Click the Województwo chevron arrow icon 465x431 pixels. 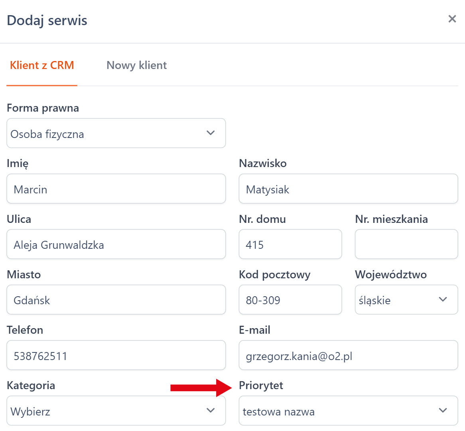coord(443,299)
